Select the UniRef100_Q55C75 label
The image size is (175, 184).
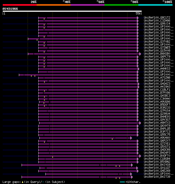coord(157,135)
